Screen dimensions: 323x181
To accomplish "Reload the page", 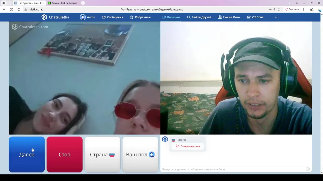I will 19,9.
